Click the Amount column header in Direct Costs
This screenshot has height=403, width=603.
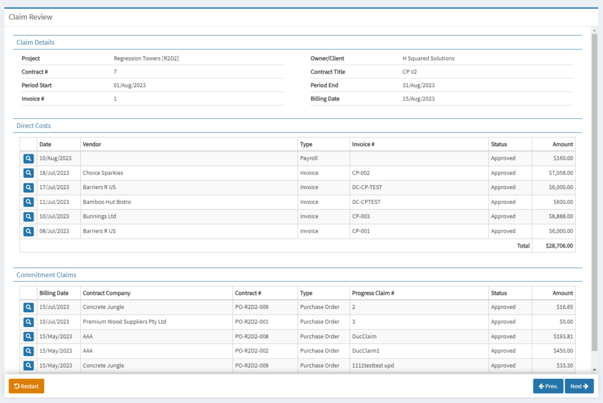[562, 144]
